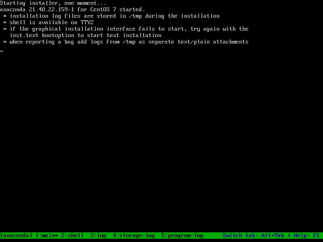Click the asterisk before 'when reporting a bug'
323x242 pixels.
[5, 42]
